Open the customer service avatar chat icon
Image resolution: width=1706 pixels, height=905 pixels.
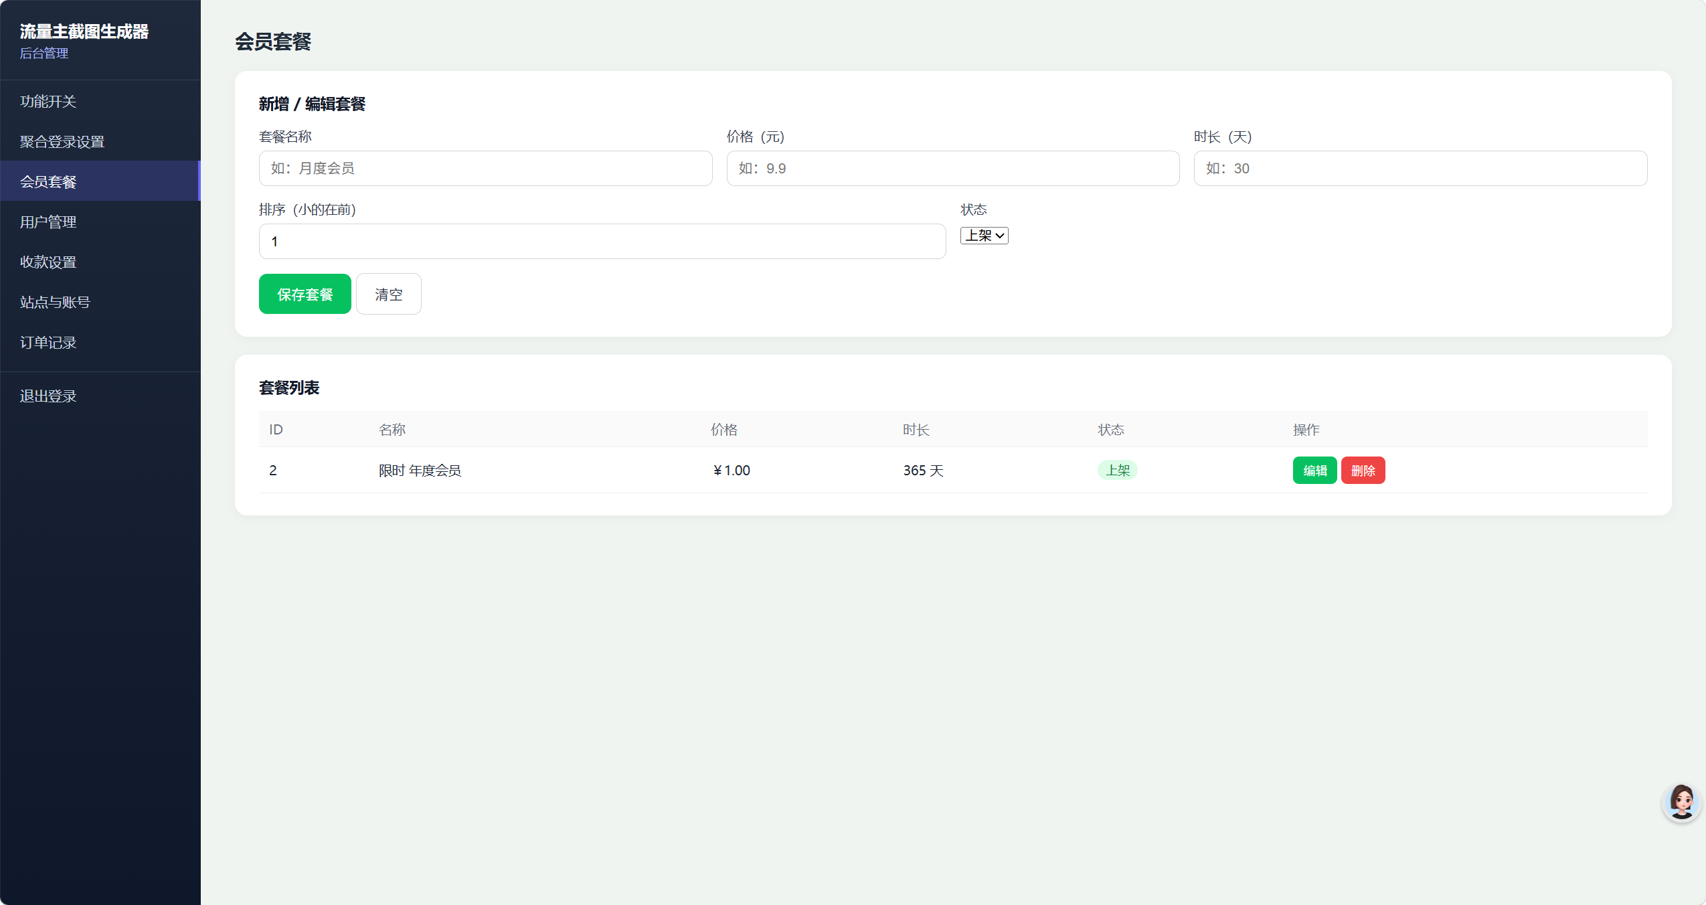coord(1681,802)
